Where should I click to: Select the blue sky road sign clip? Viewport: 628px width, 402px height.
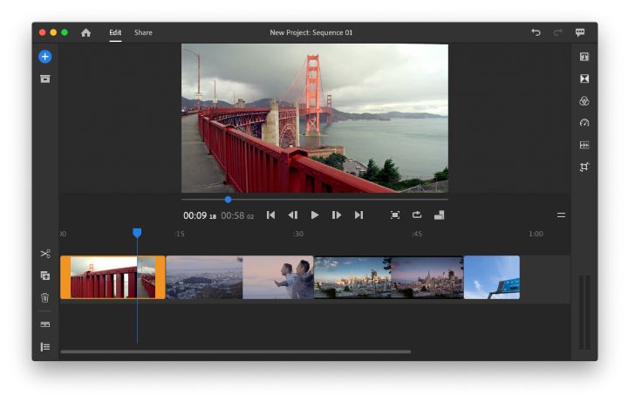[x=491, y=277]
